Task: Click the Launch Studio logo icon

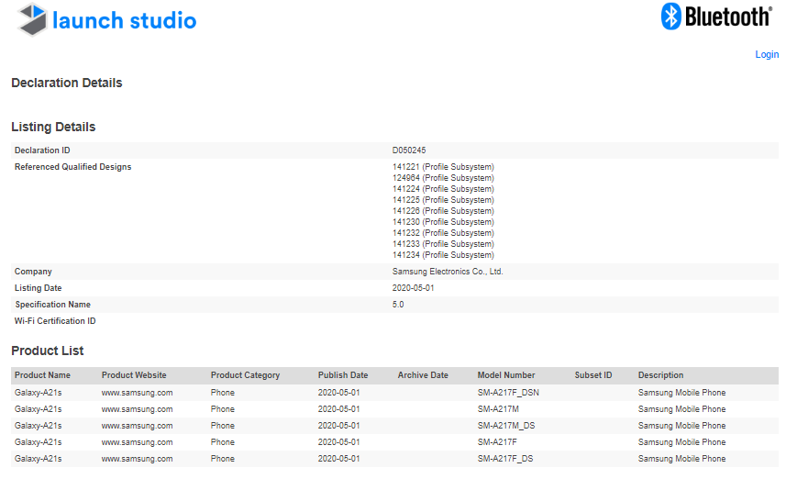Action: point(33,19)
